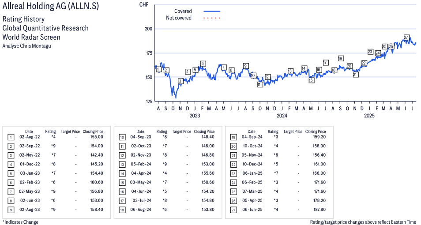
Task: Click Closing Price header in second table
Action: [x=204, y=131]
